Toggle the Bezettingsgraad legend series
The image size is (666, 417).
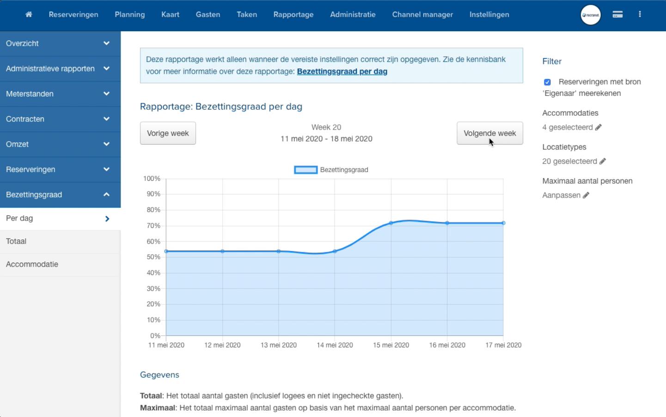pyautogui.click(x=306, y=170)
